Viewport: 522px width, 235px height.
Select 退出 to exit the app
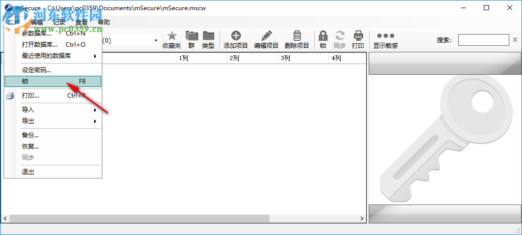[x=53, y=172]
